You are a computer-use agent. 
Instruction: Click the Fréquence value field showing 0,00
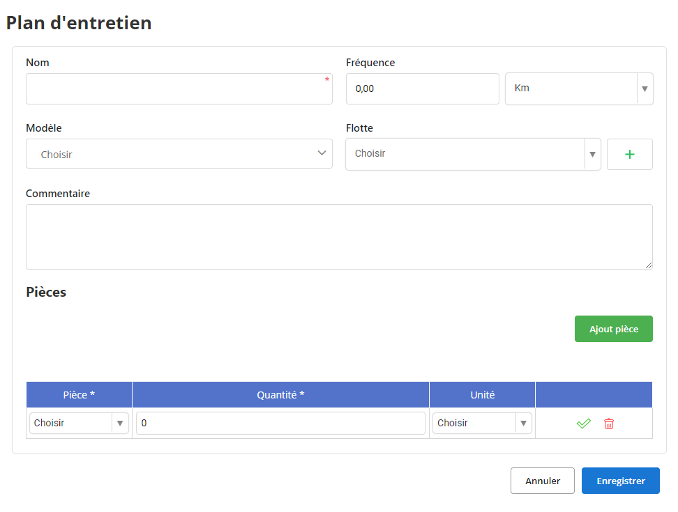[423, 89]
